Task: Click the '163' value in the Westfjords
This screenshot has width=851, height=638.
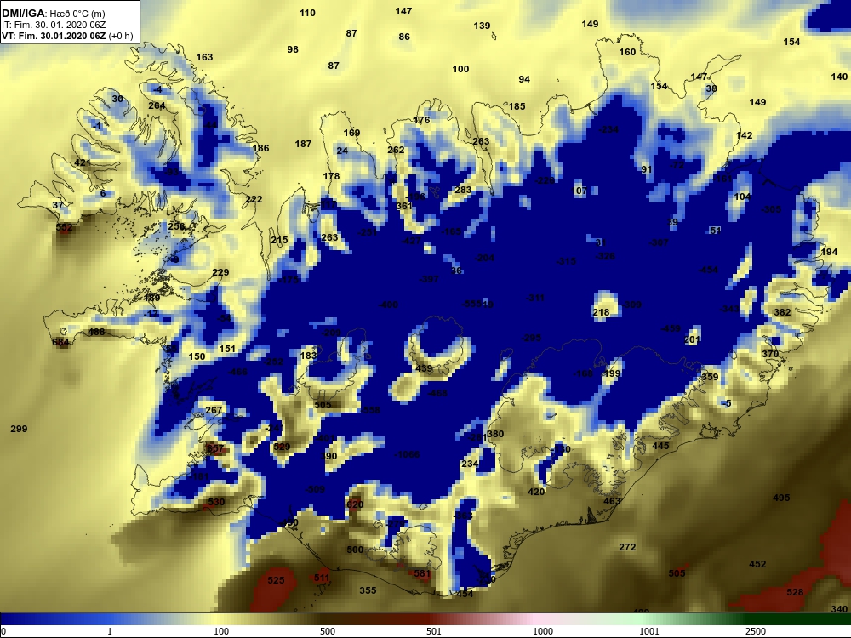Action: pyautogui.click(x=204, y=57)
